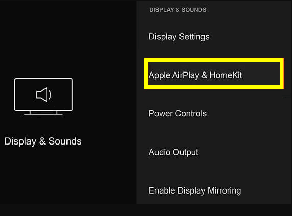Image resolution: width=292 pixels, height=216 pixels.
Task: Click the TV stand base below the monitor
Action: 43,113
